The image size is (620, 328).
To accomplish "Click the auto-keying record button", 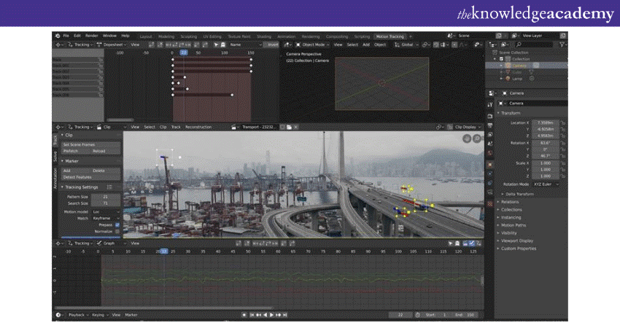I will click(244, 315).
